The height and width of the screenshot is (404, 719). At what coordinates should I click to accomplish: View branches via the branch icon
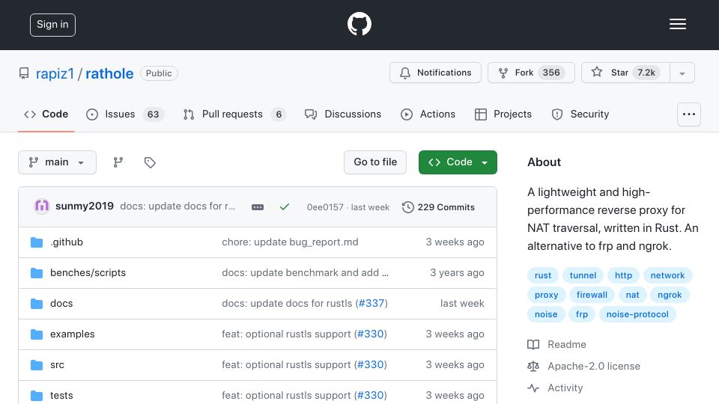(x=118, y=162)
